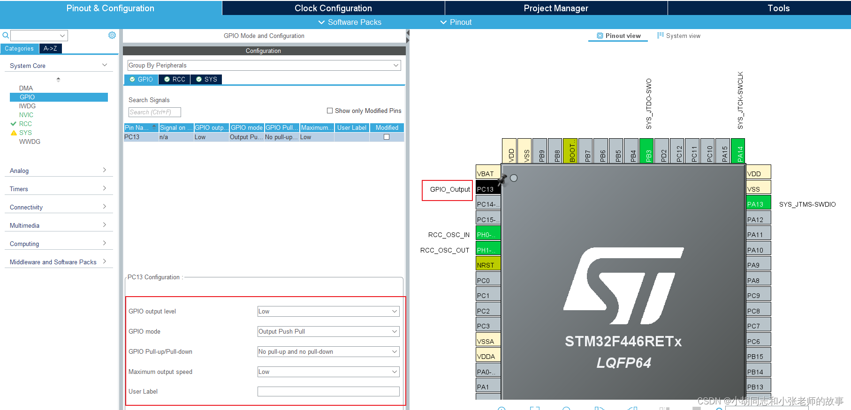Image resolution: width=851 pixels, height=410 pixels.
Task: Switch to A->Z sorting tab
Action: coord(50,48)
